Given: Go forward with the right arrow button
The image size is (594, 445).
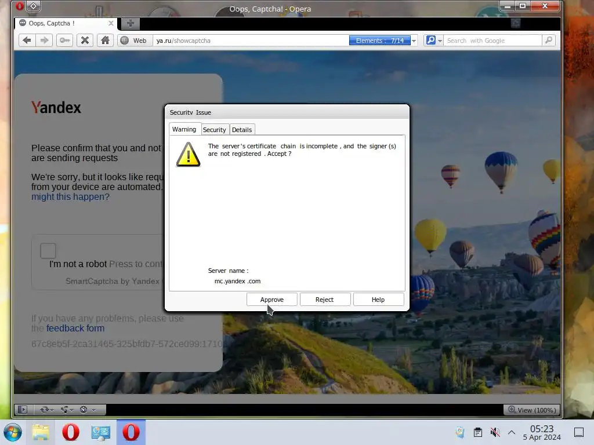Looking at the screenshot, I should [44, 40].
